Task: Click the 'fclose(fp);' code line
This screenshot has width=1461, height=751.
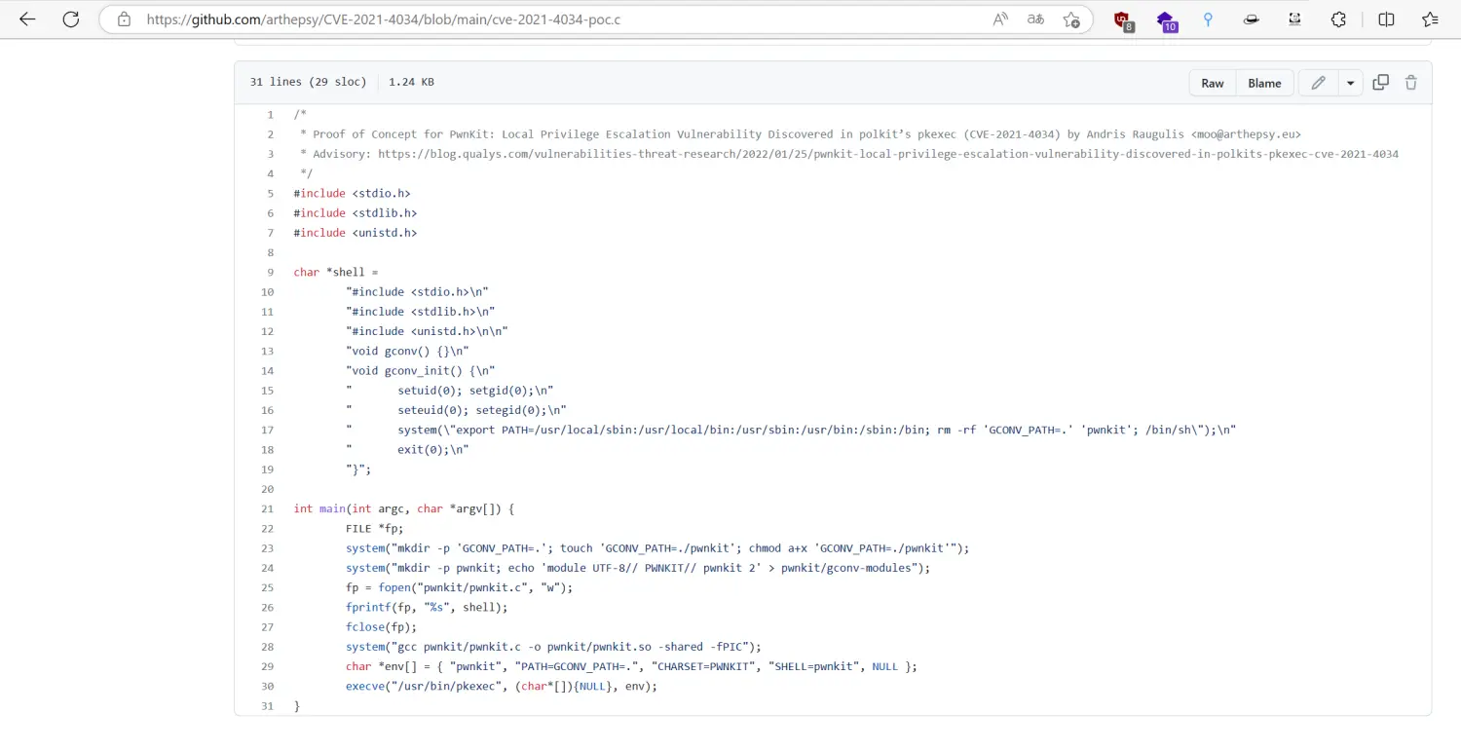Action: pos(381,626)
